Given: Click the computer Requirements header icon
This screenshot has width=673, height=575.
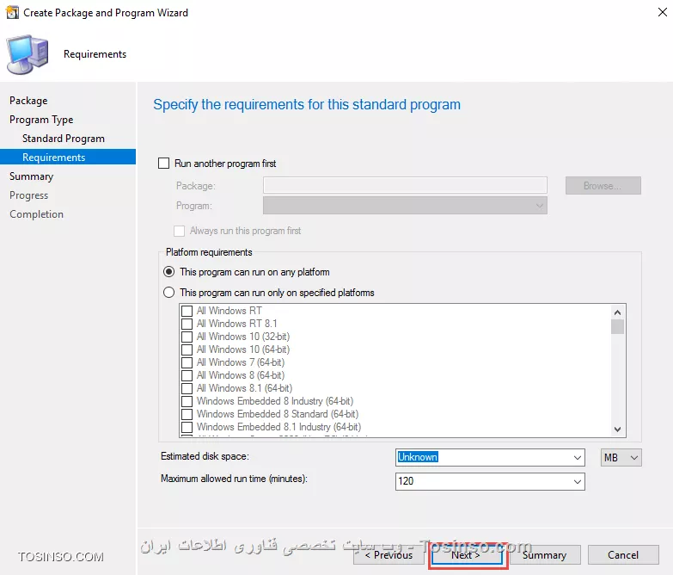Looking at the screenshot, I should pos(27,54).
